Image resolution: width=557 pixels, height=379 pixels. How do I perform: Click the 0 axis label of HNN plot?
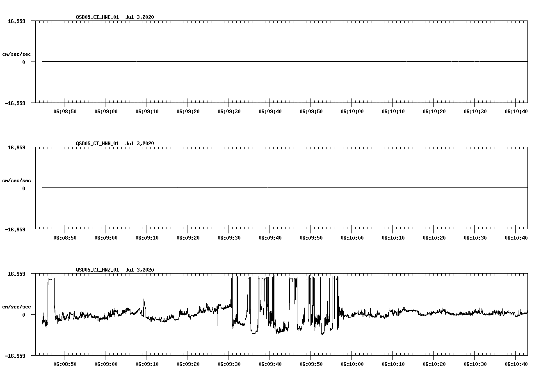click(x=24, y=189)
